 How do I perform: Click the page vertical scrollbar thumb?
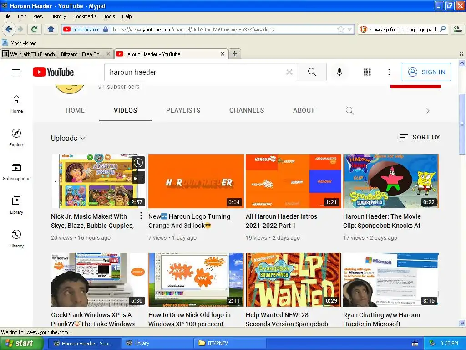tap(462, 124)
